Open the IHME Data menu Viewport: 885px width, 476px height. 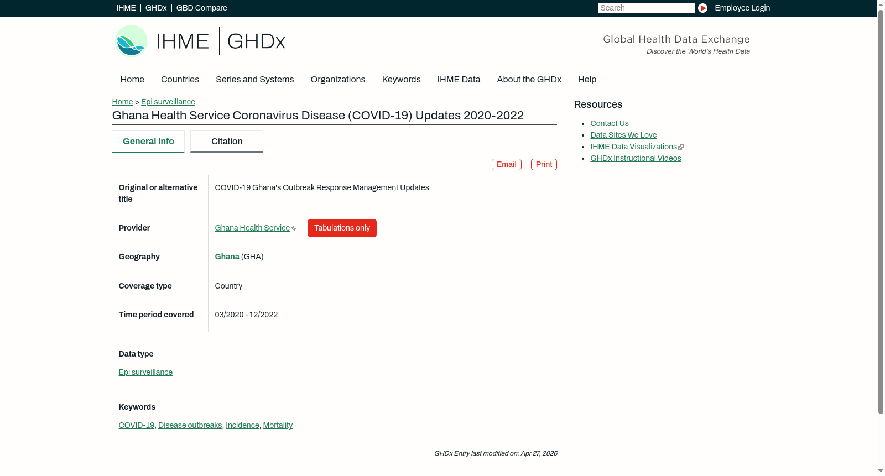click(x=459, y=80)
